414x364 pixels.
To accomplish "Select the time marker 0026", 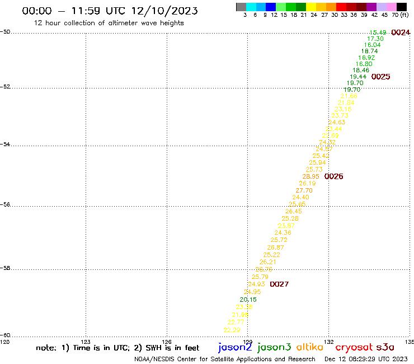I will (333, 176).
